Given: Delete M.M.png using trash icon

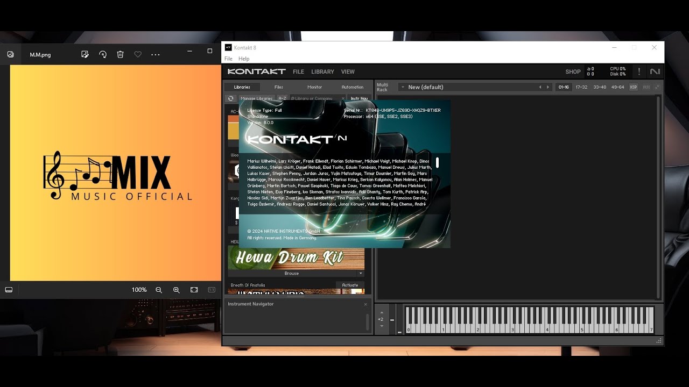Looking at the screenshot, I should (x=121, y=54).
